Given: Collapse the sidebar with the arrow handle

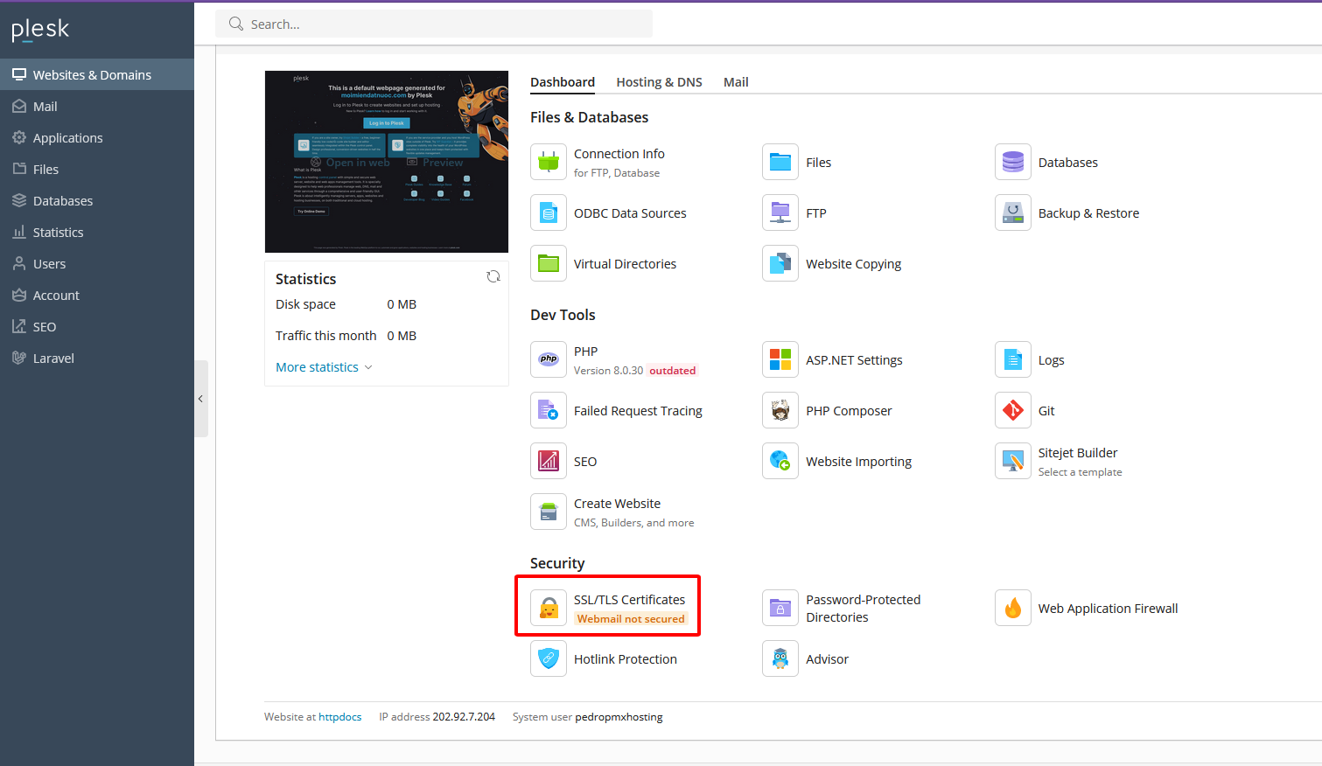Looking at the screenshot, I should [201, 399].
